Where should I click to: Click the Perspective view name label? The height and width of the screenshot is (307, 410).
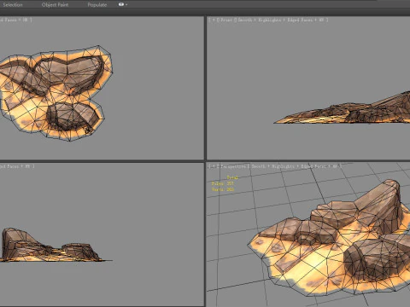coord(233,166)
